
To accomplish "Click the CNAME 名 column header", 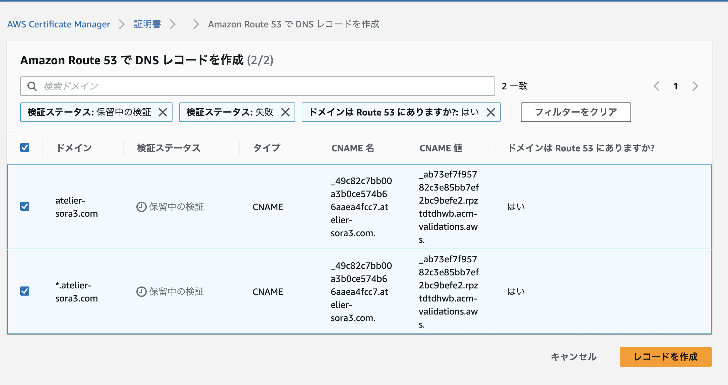I will pyautogui.click(x=353, y=148).
